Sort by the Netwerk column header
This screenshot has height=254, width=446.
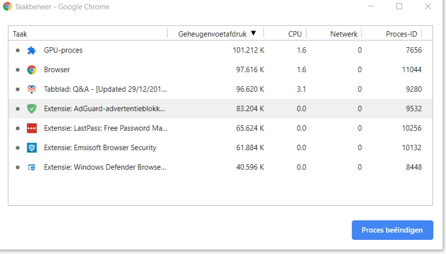point(344,34)
